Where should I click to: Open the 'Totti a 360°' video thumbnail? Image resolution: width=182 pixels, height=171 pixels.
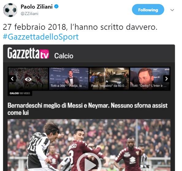69,79
